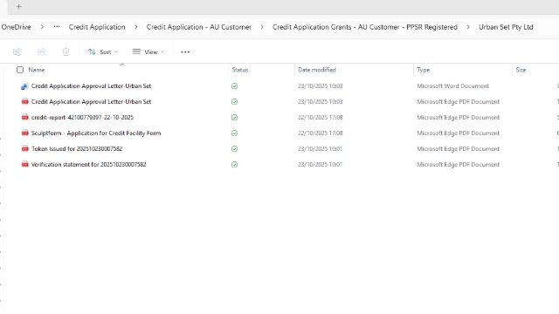
Task: Click date 23/10/2025 10:01 of Token Issued row
Action: (x=321, y=148)
